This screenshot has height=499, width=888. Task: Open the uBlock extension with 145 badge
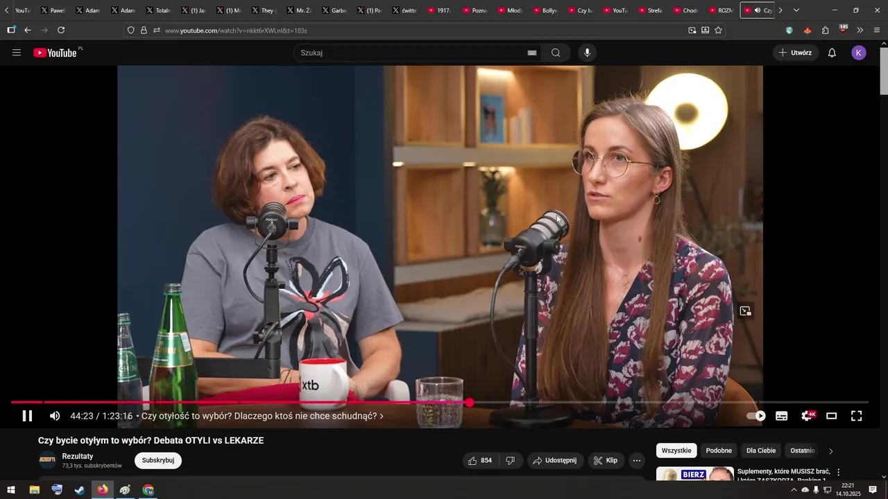click(x=843, y=30)
